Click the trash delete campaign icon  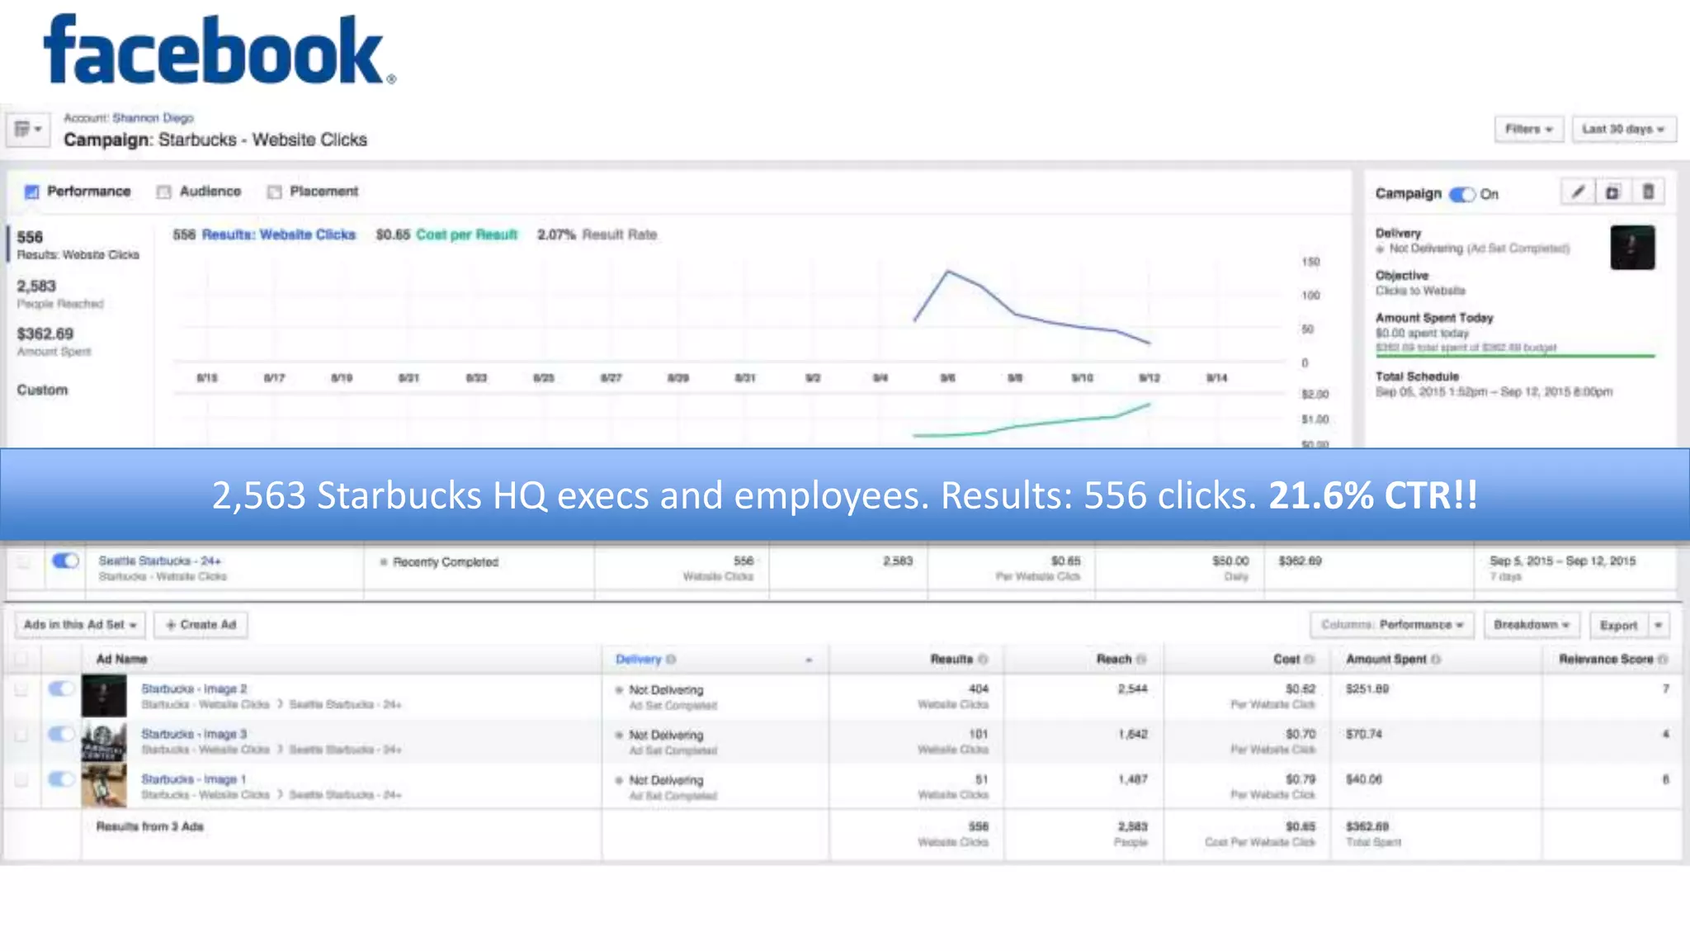1648,192
